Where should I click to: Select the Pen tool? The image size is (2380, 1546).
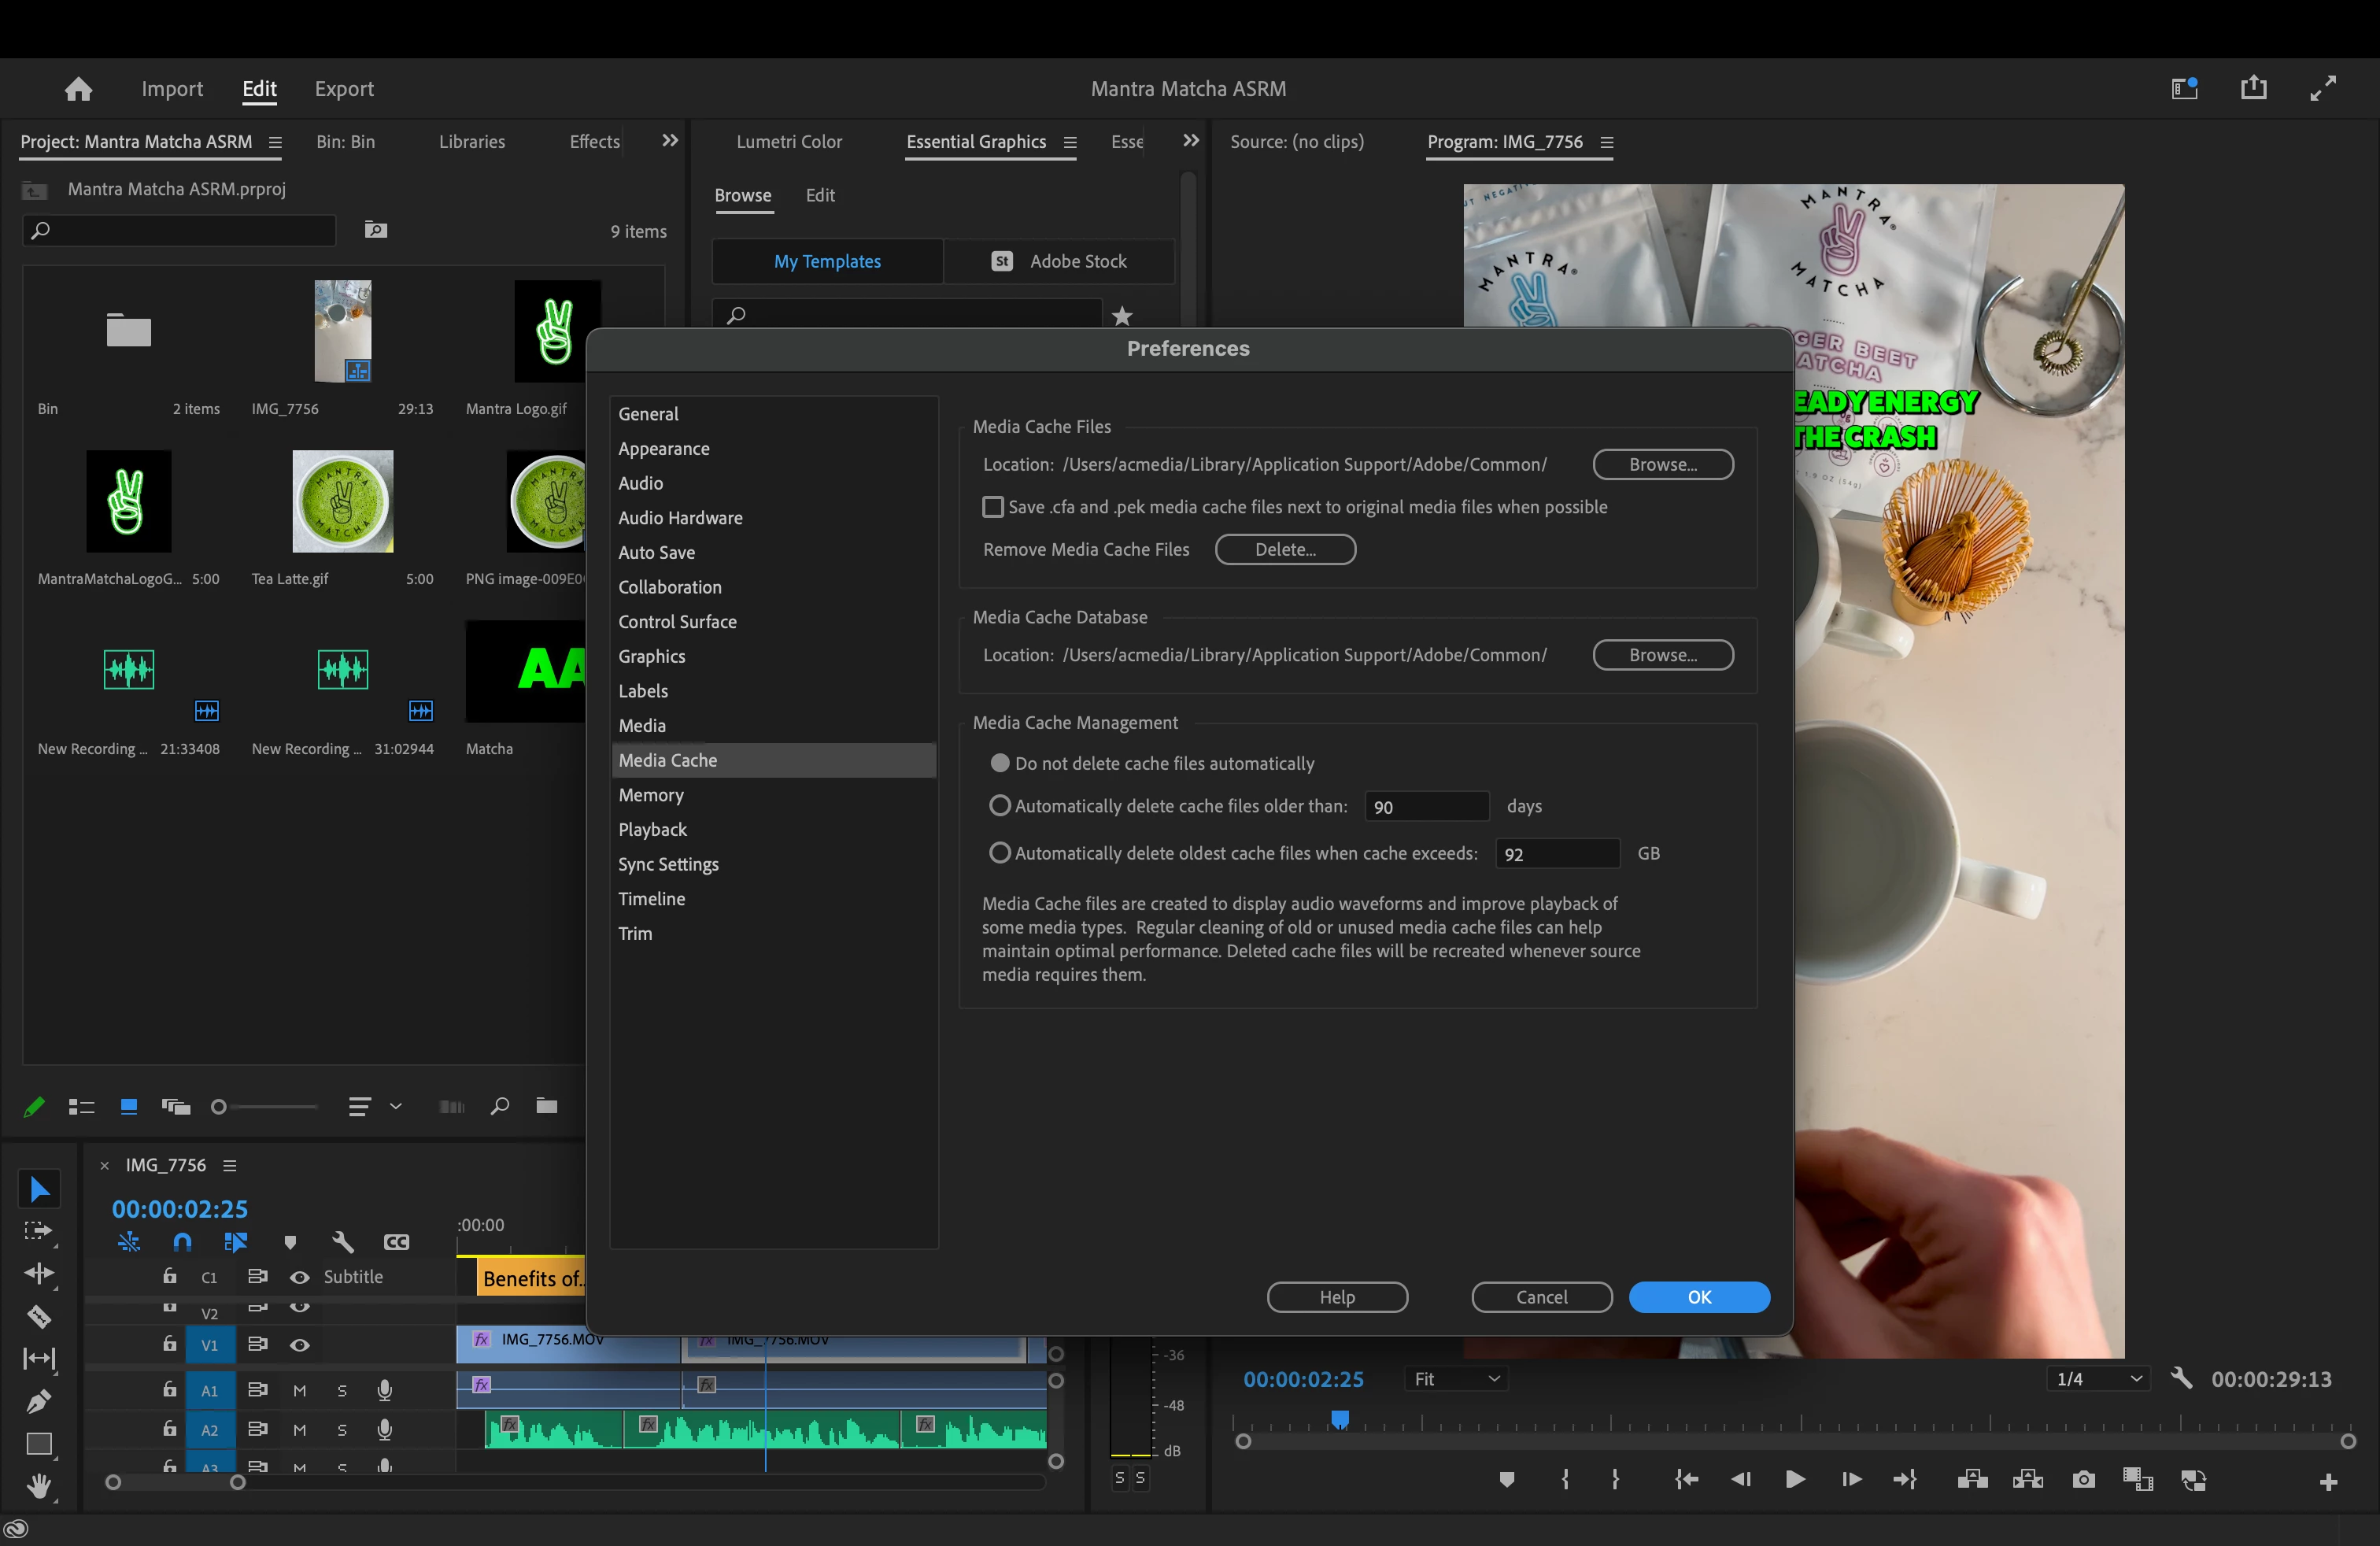click(x=38, y=1402)
